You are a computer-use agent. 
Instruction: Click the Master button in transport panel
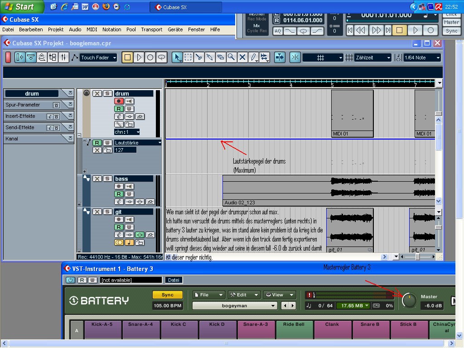tap(451, 22)
